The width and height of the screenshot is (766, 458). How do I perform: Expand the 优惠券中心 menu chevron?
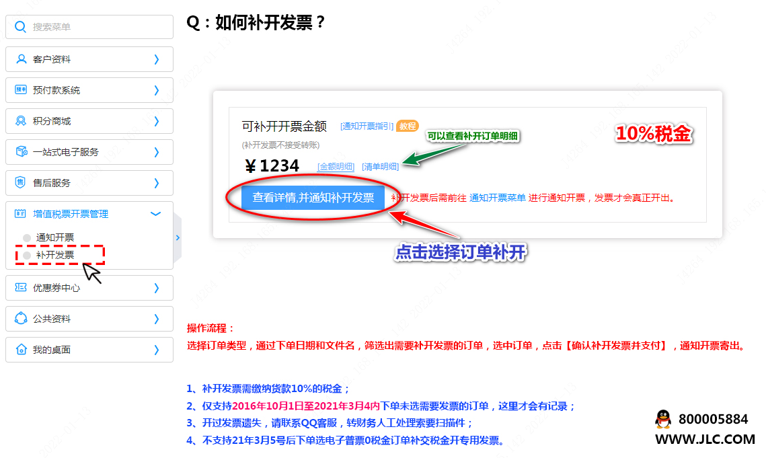click(157, 288)
